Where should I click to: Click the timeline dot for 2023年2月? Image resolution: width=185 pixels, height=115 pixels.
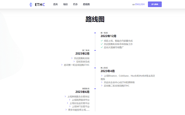point(95,50)
